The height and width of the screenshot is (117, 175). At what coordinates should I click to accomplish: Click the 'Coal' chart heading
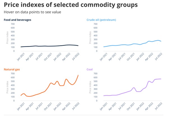90,69
